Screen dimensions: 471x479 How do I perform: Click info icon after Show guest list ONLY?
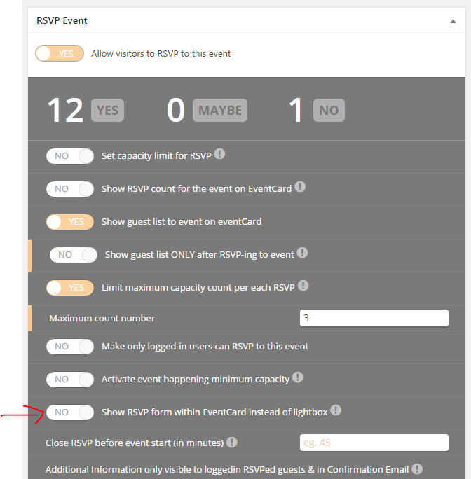(x=302, y=253)
